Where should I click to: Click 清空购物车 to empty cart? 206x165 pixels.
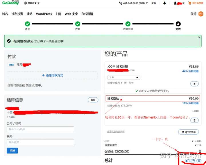(x=189, y=132)
